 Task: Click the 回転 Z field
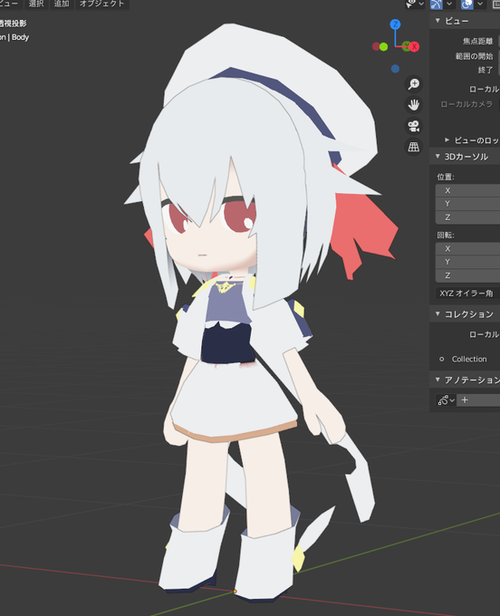(467, 275)
